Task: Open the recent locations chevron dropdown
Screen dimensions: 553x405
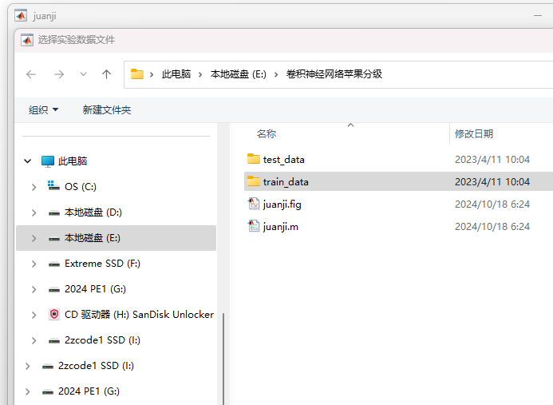Action: [x=83, y=74]
